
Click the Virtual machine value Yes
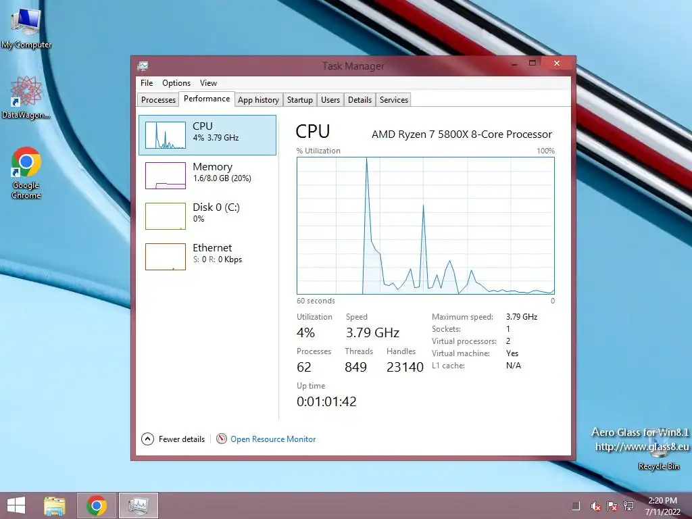(512, 353)
